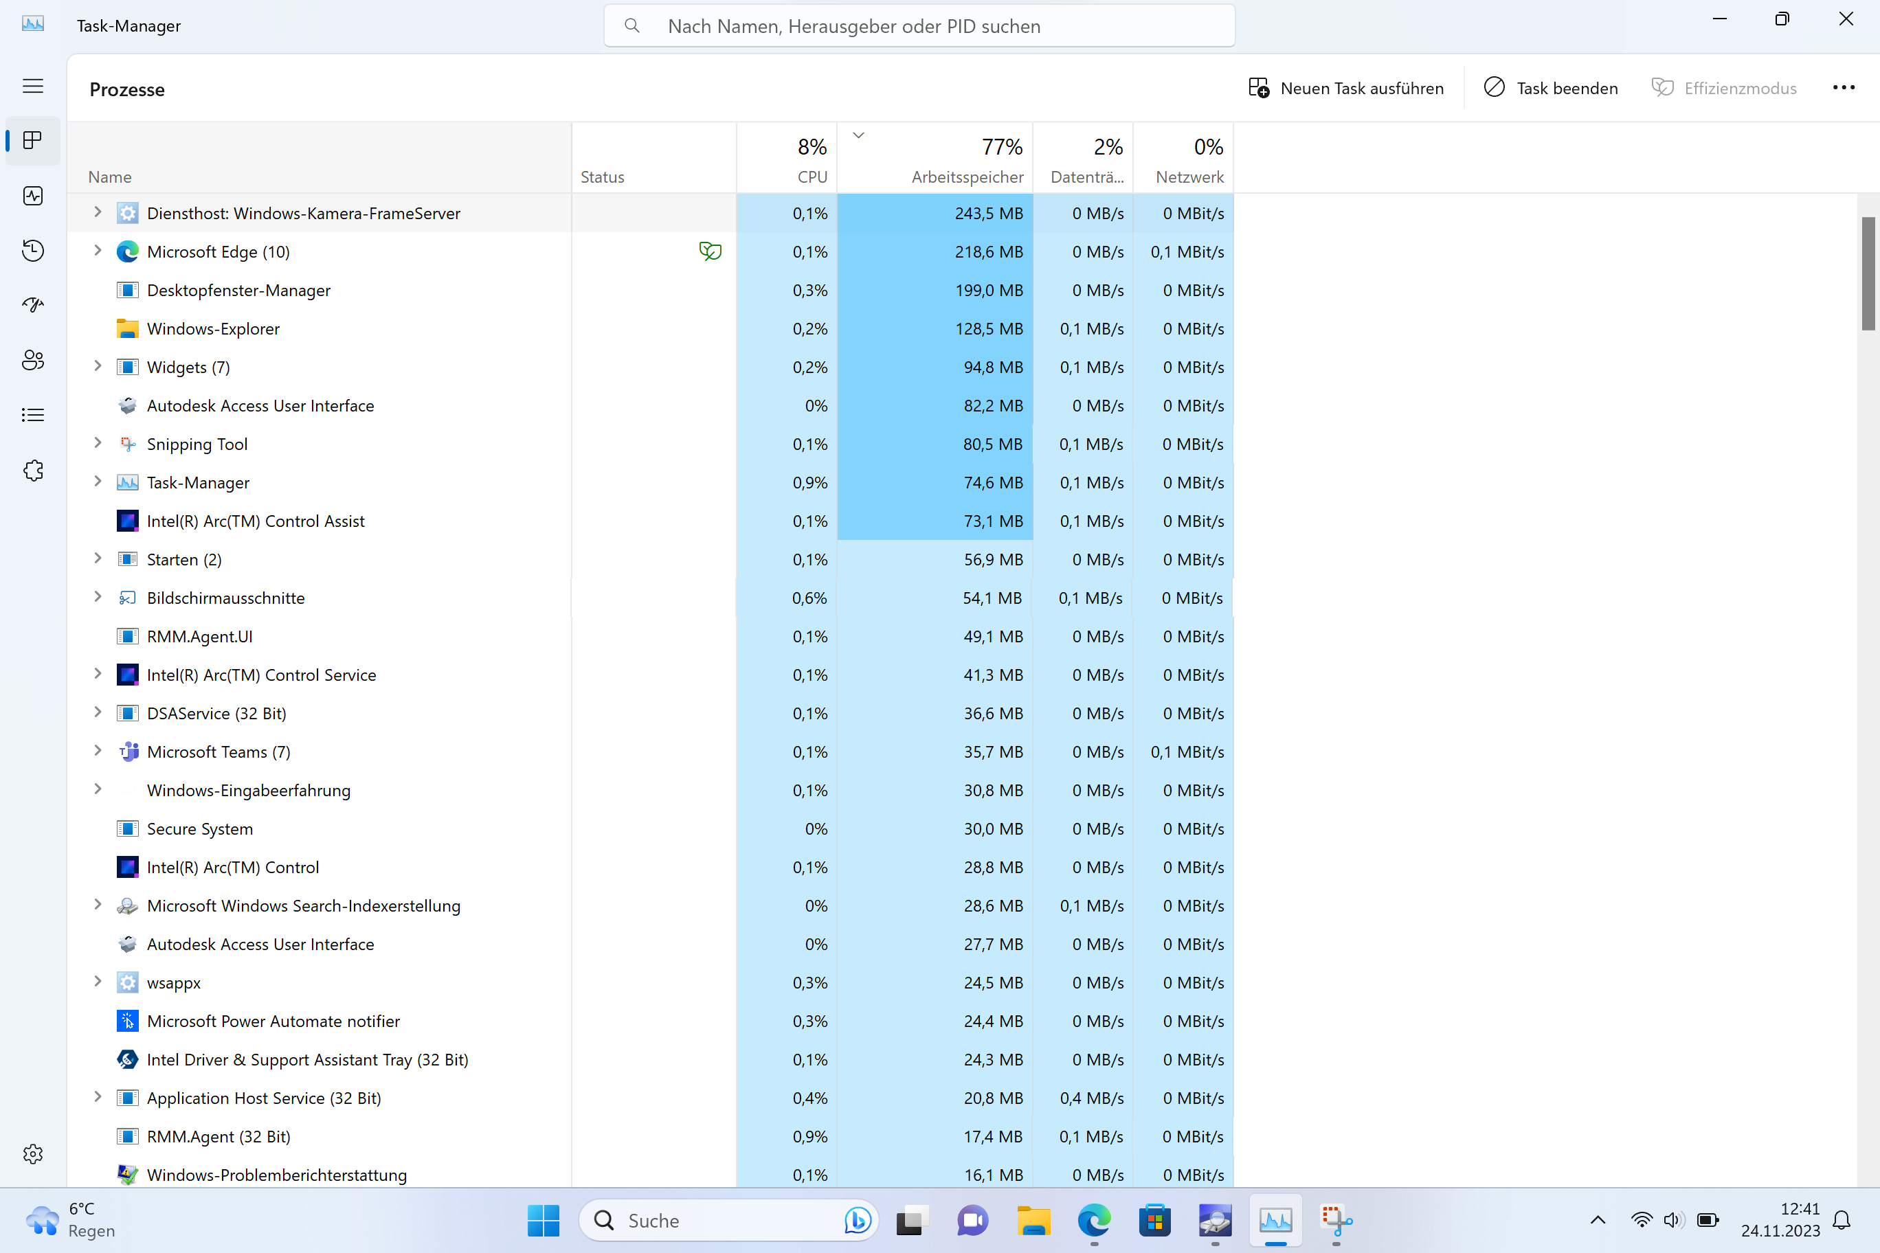Click Neuen Task ausführen button
Screen dimensions: 1880x1253
coord(1347,88)
